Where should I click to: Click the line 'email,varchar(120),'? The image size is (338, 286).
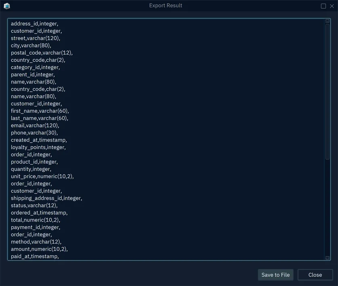[35, 125]
